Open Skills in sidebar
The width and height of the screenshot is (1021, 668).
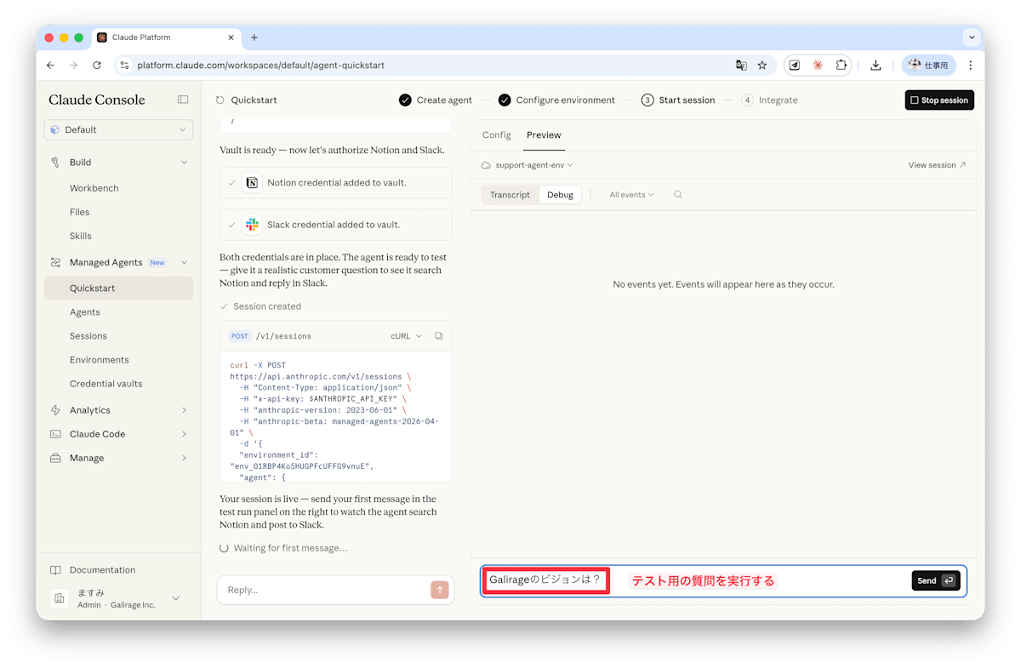coord(80,236)
